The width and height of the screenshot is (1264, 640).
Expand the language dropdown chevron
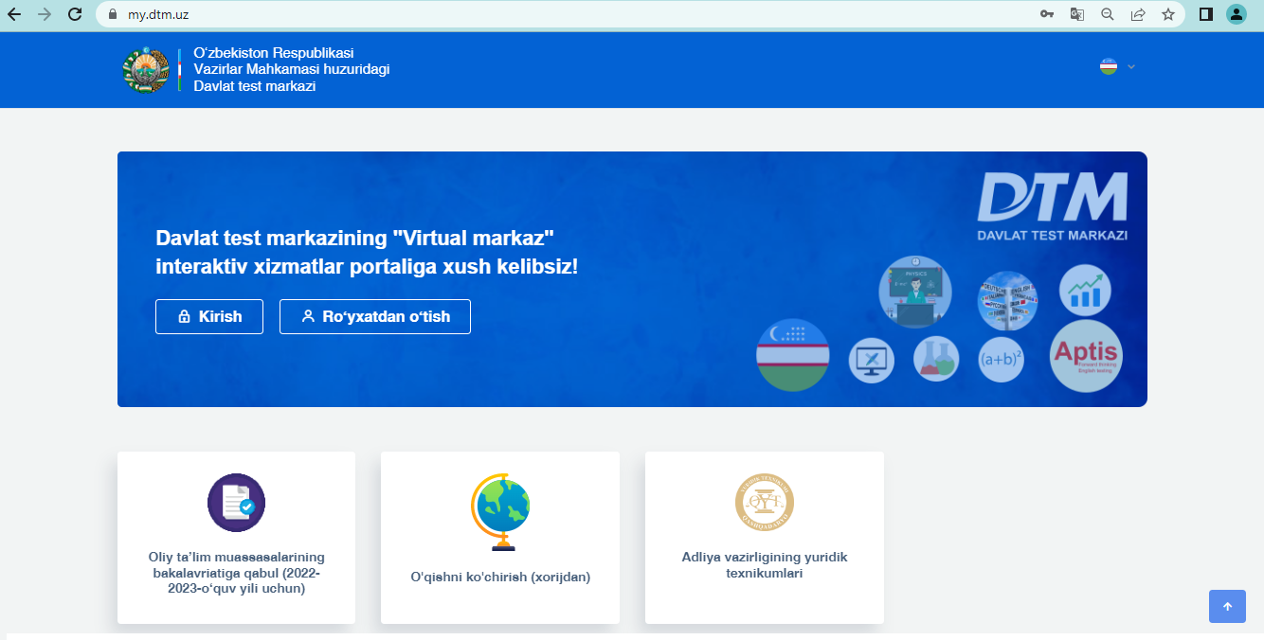pos(1131,67)
